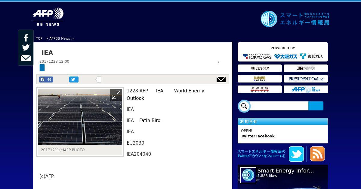The image size is (361, 189).
Task: Click the Facebook like count button
Action: point(46,79)
